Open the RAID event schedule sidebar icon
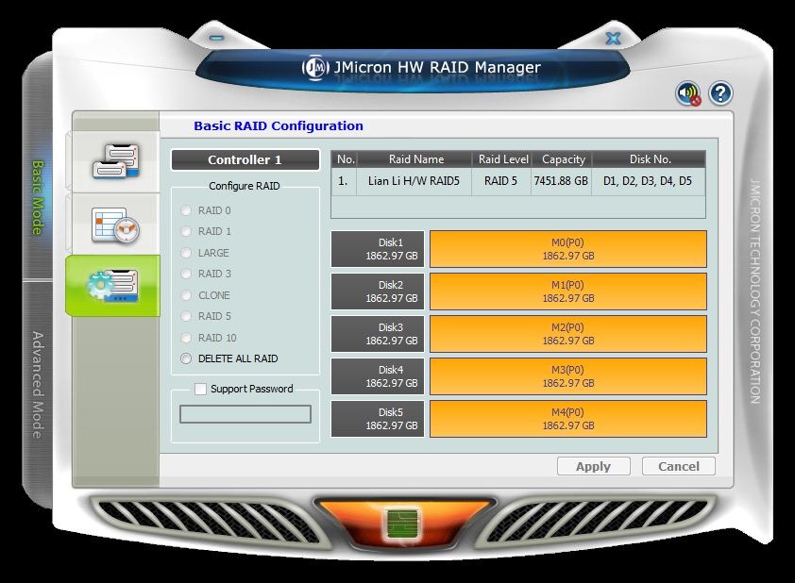Screen dimensions: 795x583 pyautogui.click(x=115, y=225)
